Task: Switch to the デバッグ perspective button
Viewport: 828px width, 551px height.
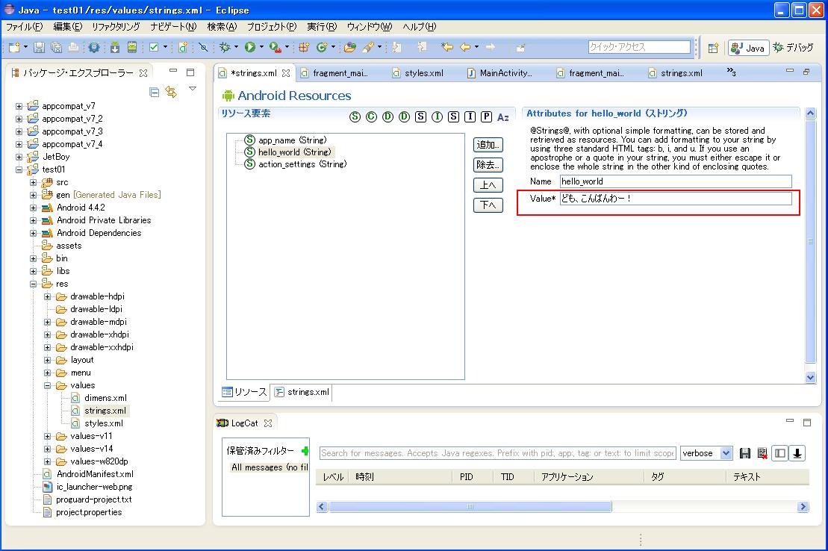Action: (793, 48)
